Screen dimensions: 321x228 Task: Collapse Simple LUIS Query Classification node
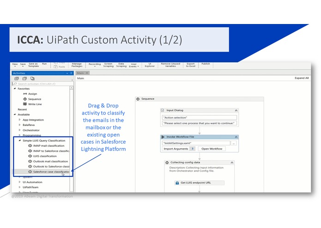tap(20, 140)
